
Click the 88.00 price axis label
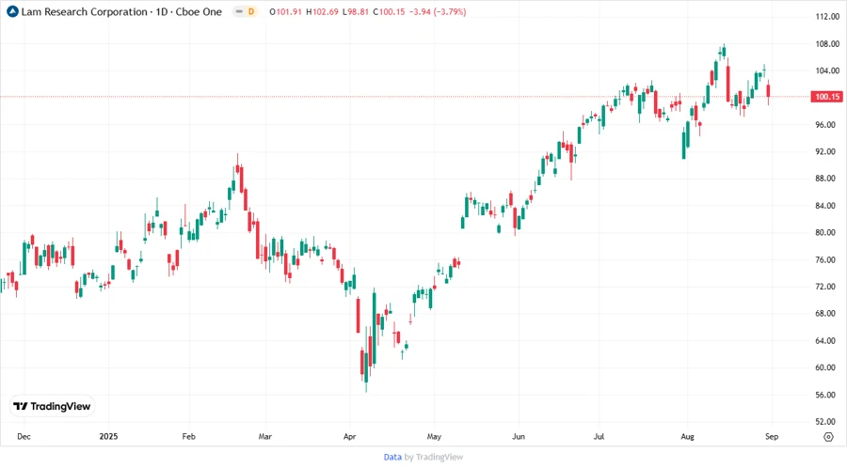(x=827, y=179)
